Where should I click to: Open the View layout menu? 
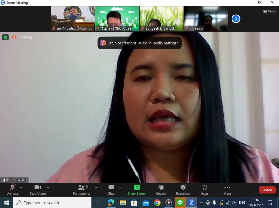point(269,11)
